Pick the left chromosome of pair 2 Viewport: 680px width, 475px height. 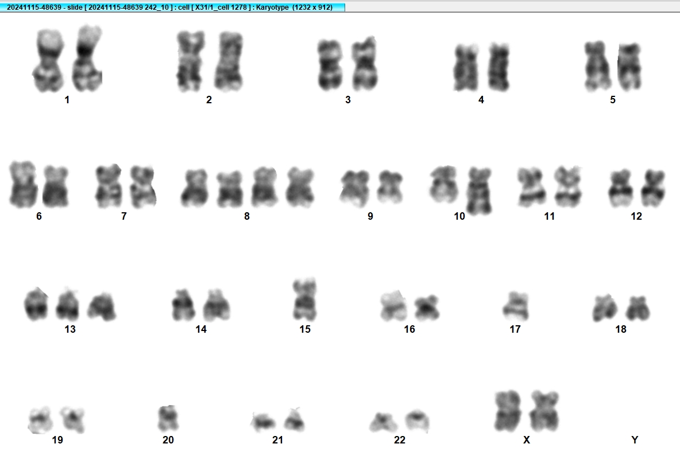[190, 61]
